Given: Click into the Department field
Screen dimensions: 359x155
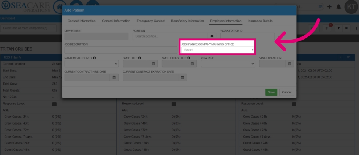Looking at the screenshot, I should point(96,36).
